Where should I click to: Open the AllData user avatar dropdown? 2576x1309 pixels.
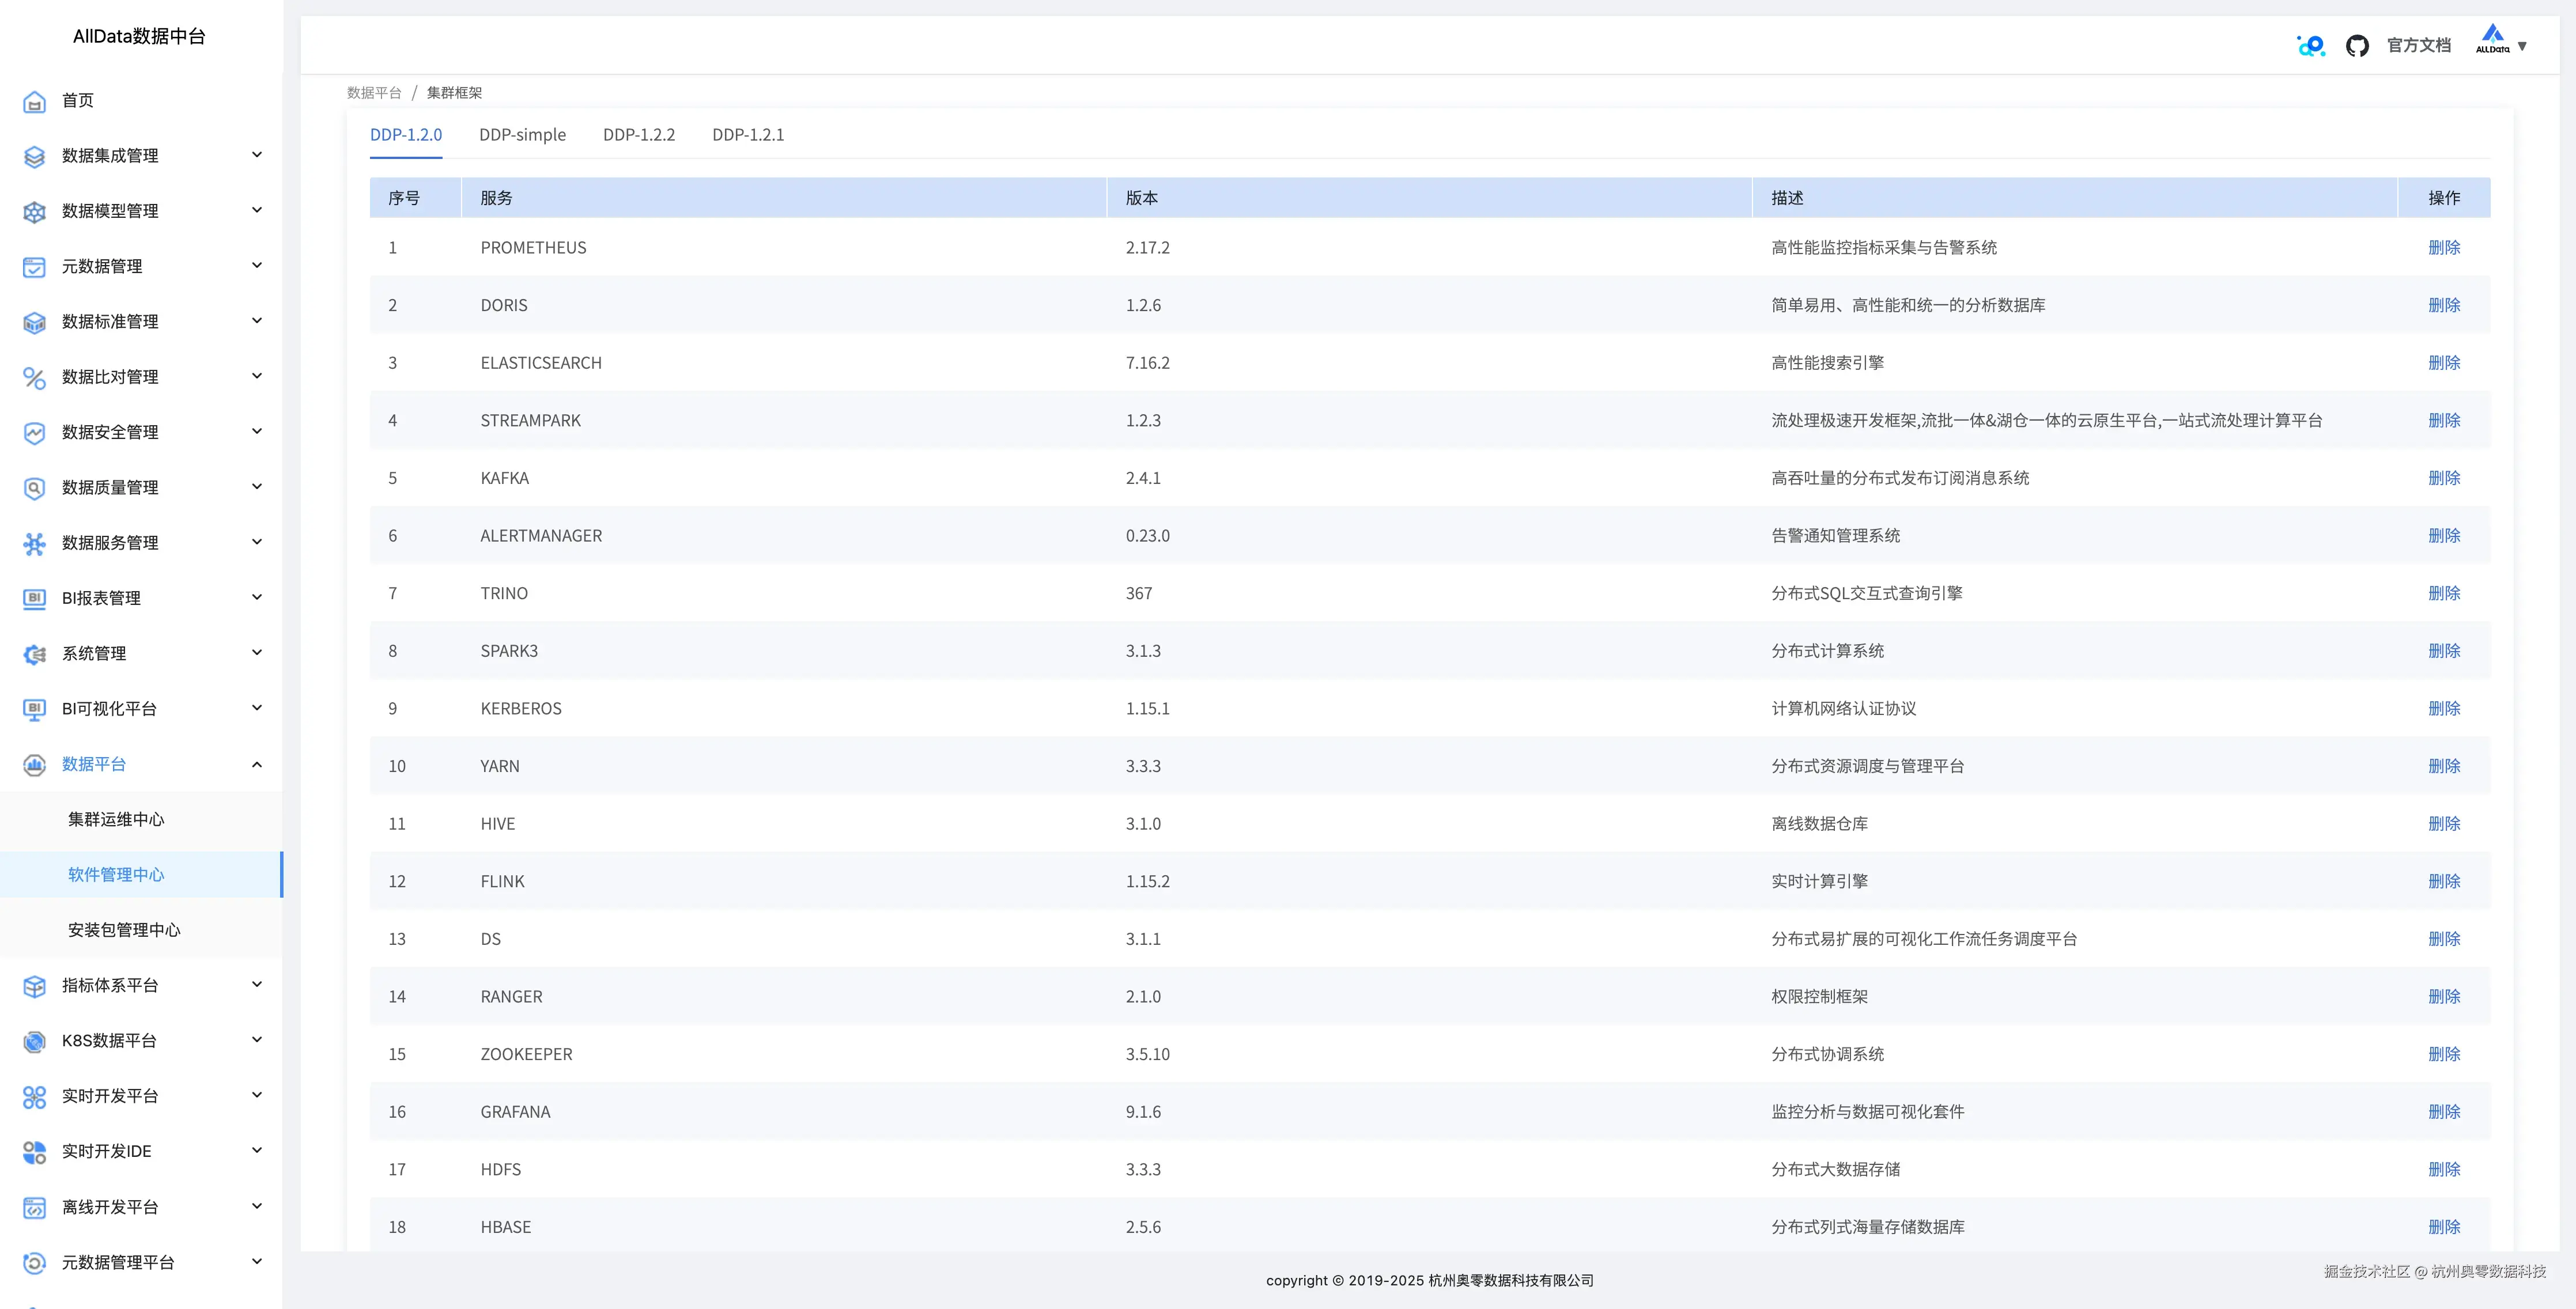2501,43
